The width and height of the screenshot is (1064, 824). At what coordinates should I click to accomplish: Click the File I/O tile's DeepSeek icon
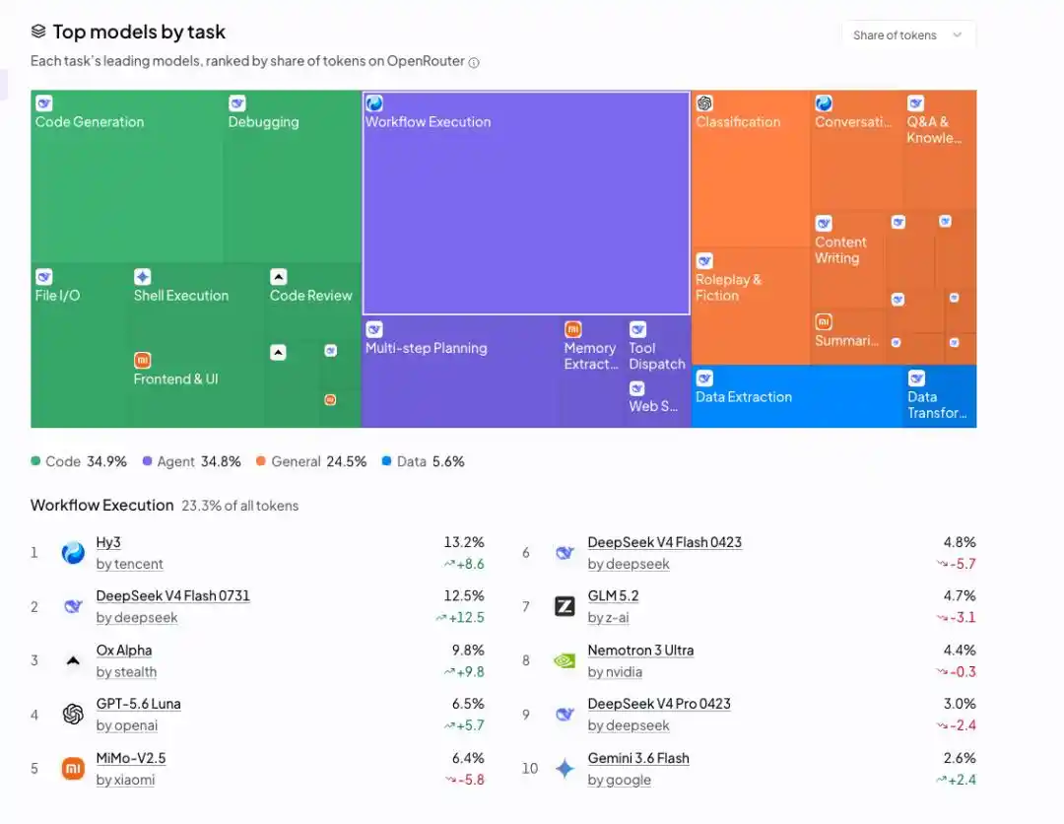tap(44, 277)
